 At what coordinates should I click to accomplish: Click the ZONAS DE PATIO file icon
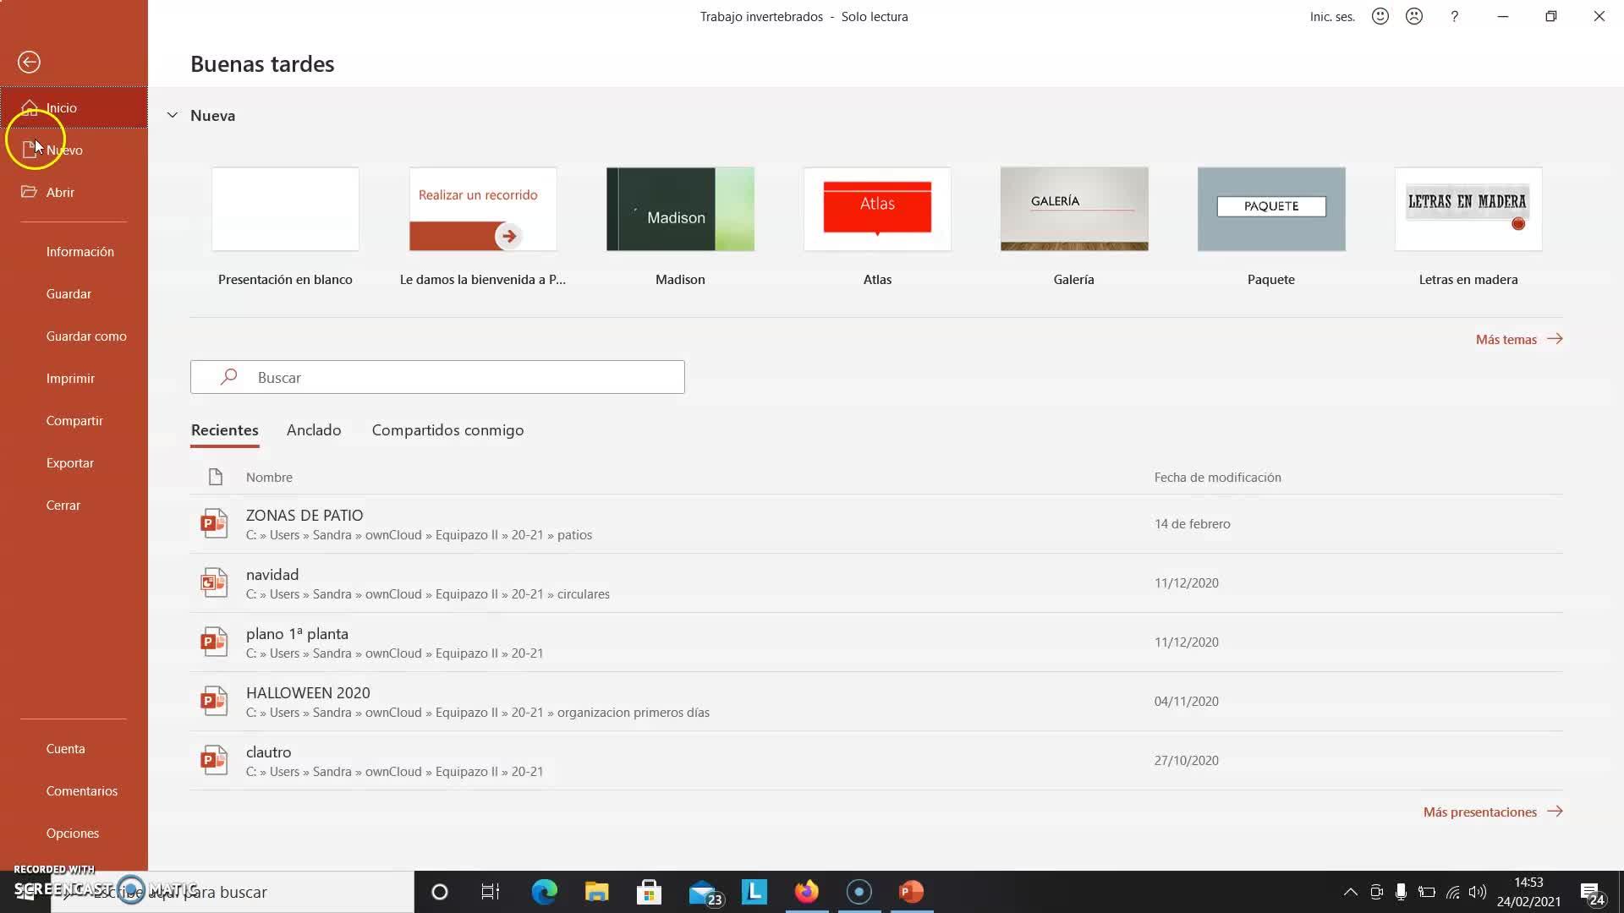[x=214, y=524]
